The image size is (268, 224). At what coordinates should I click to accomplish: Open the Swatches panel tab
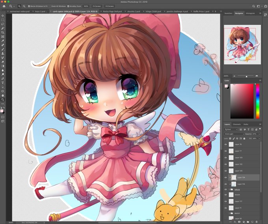coord(228,13)
